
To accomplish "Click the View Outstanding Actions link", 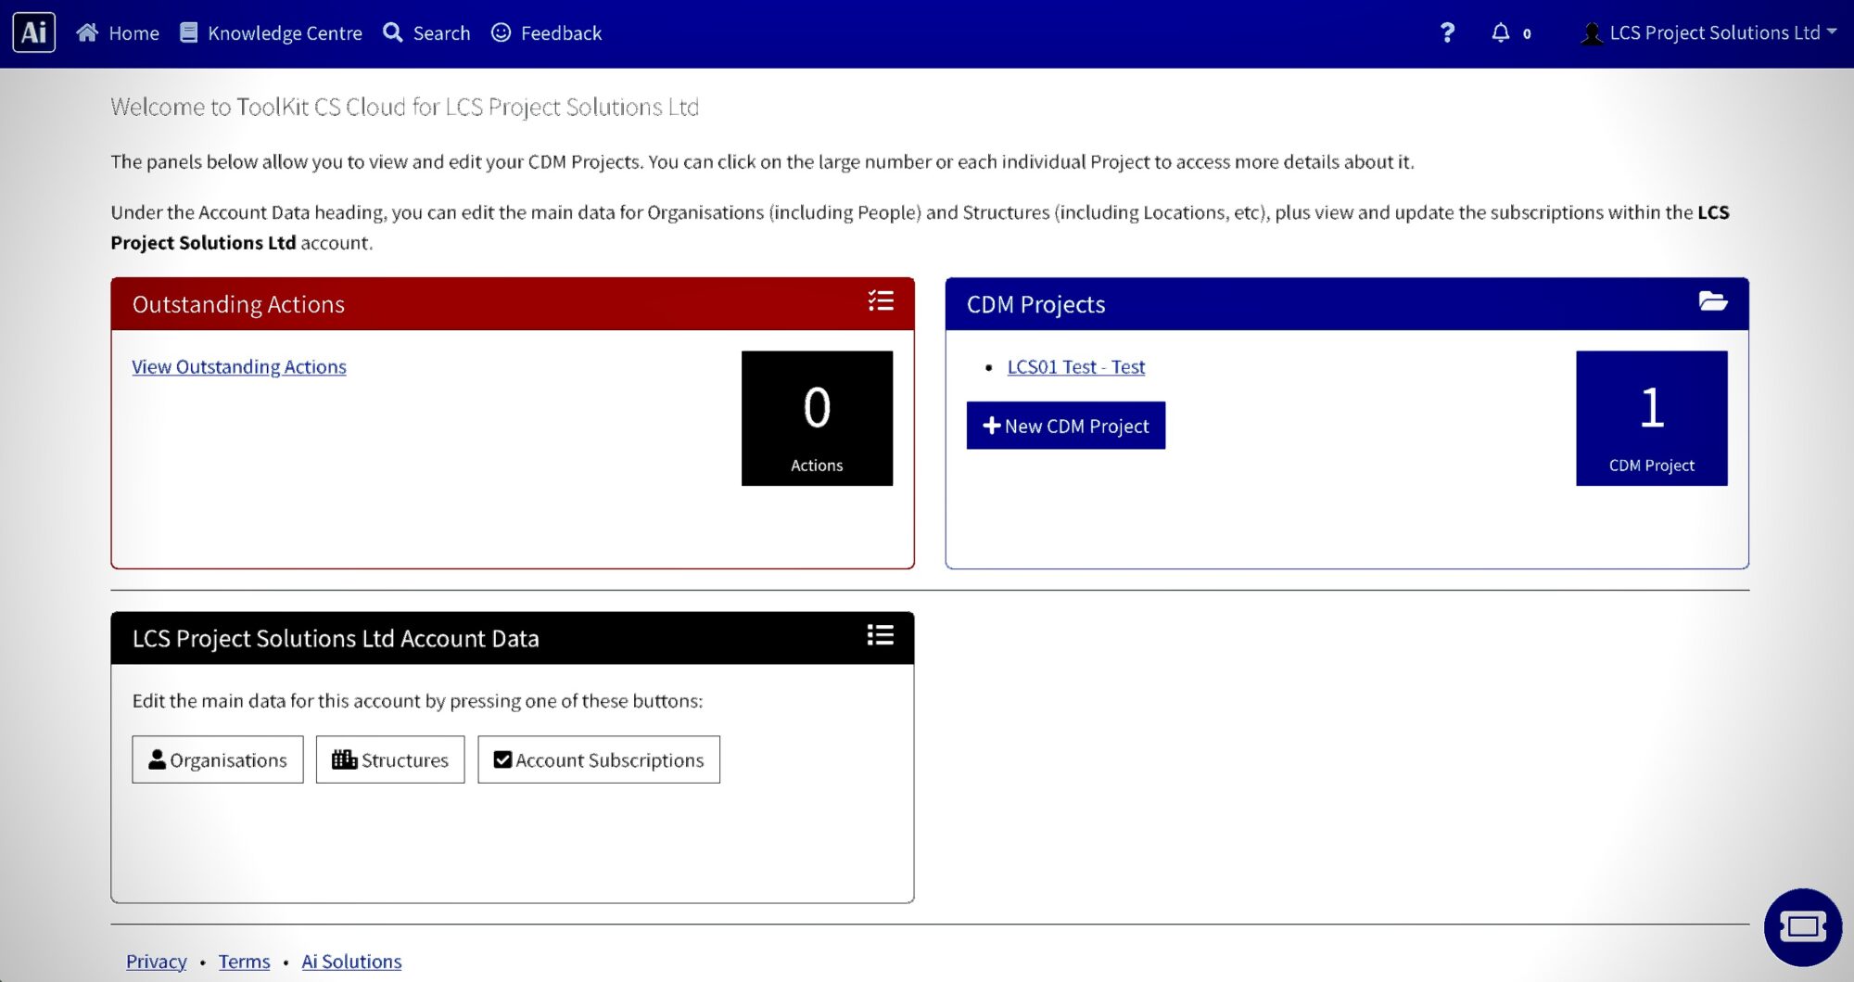I will pyautogui.click(x=239, y=366).
